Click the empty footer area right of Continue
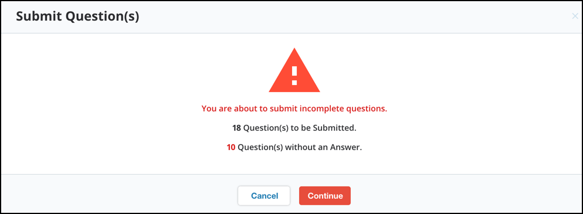 click(465, 196)
